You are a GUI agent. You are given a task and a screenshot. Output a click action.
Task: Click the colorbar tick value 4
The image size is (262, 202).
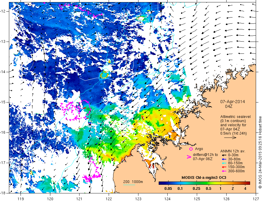[245, 189]
